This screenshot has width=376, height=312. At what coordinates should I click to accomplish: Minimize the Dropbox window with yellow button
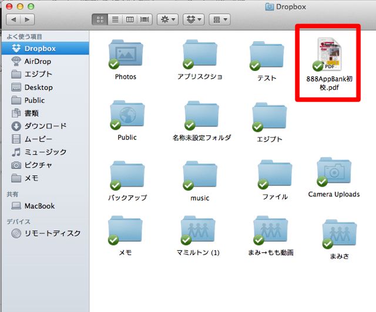click(20, 6)
